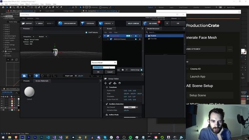The height and width of the screenshot is (140, 249).
Task: Select the anchor point tool in preview
Action: click(x=54, y=76)
